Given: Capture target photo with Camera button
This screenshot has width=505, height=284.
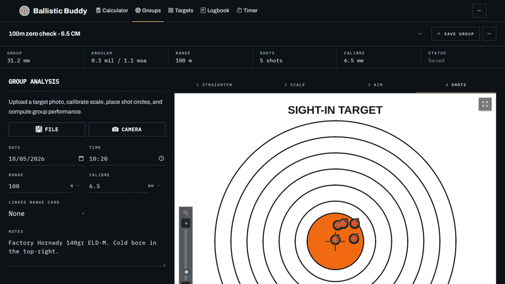Looking at the screenshot, I should point(127,129).
